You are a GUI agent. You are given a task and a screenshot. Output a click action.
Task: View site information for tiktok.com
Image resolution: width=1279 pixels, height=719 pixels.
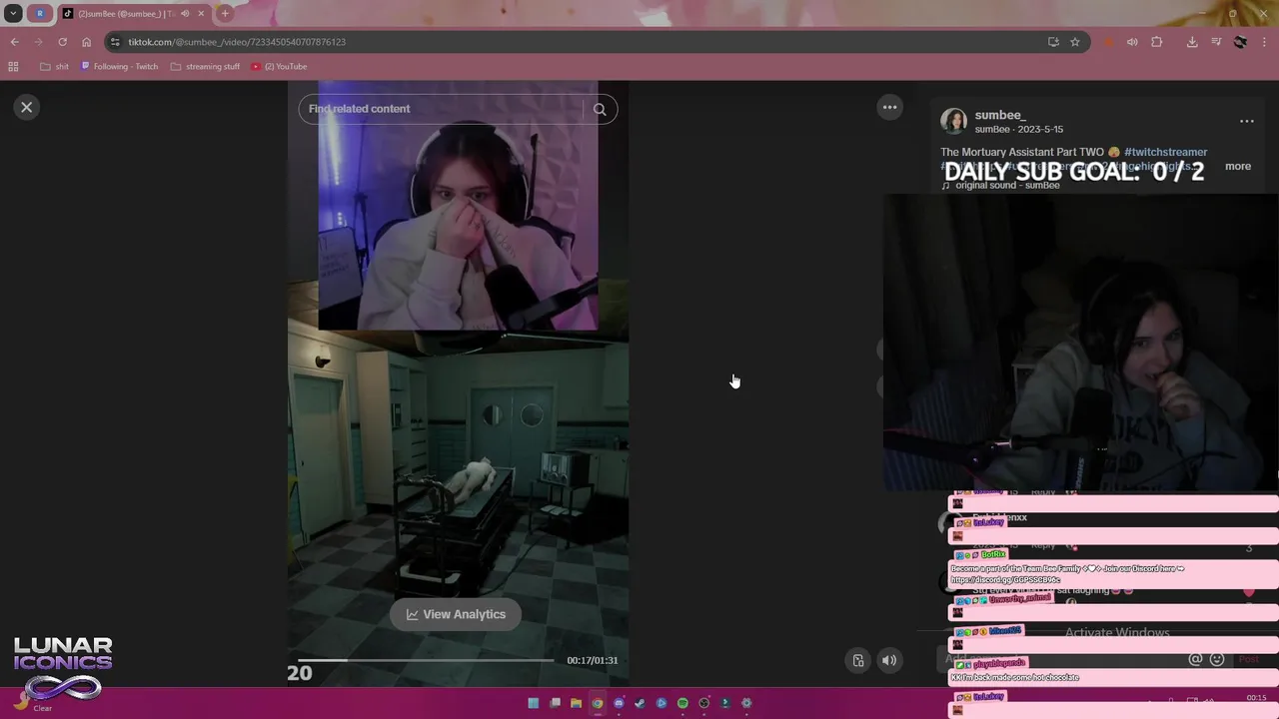(x=115, y=42)
